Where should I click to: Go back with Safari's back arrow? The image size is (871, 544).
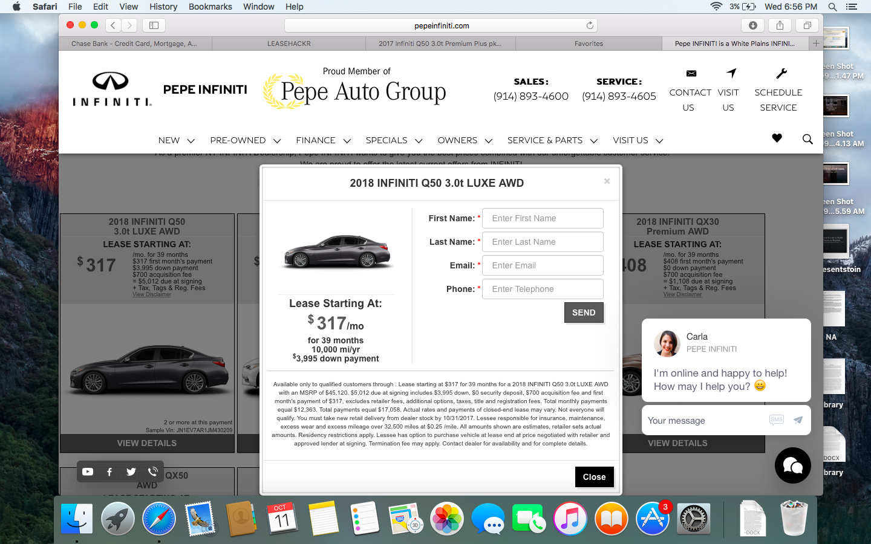113,25
